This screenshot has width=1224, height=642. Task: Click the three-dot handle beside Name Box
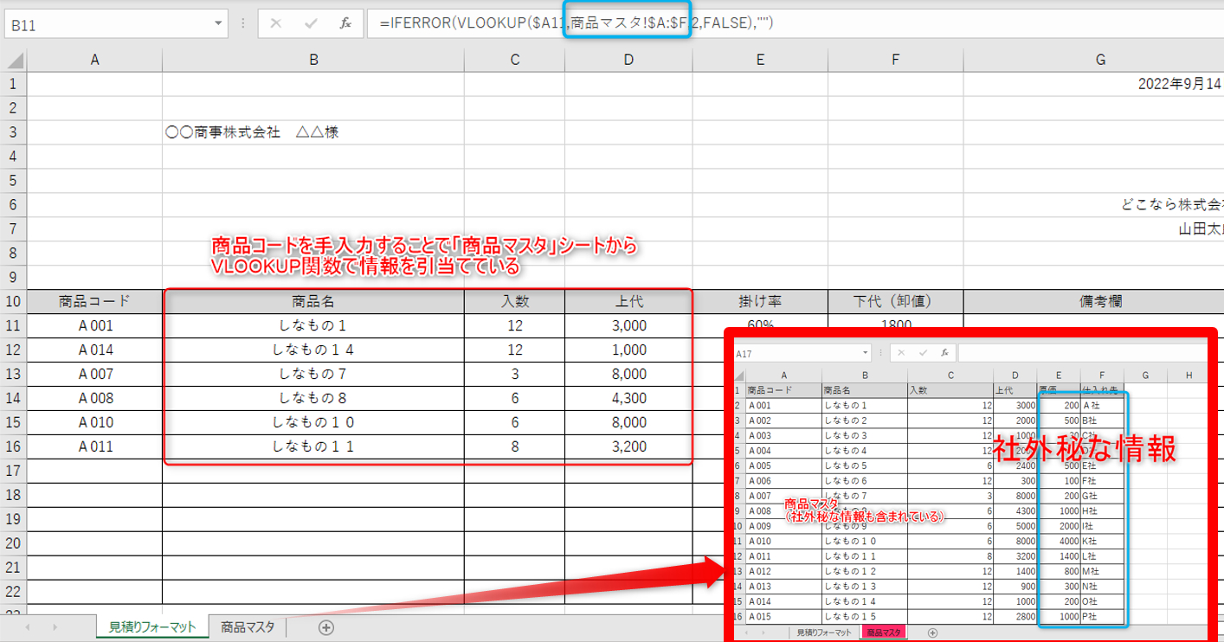tap(243, 23)
